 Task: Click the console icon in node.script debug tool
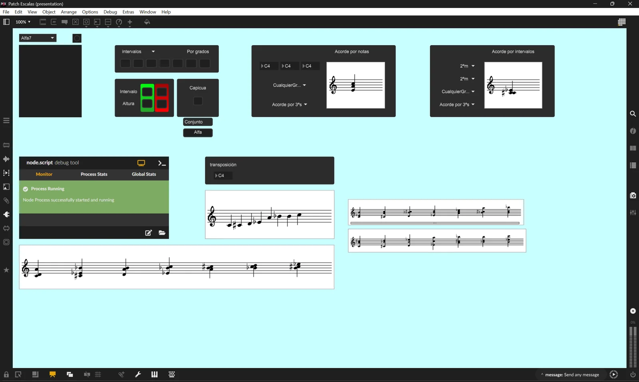162,163
